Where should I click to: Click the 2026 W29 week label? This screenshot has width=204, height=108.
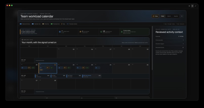coord(24,60)
